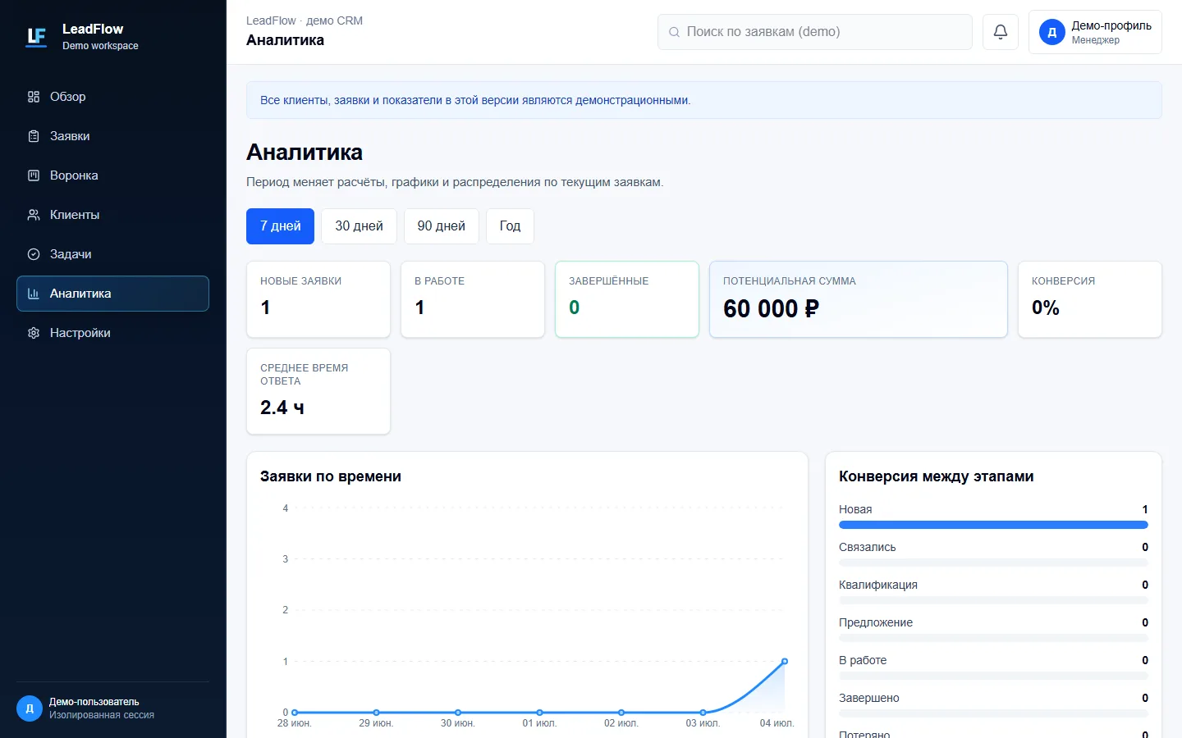This screenshot has width=1182, height=738.
Task: Switch period to Год
Action: point(510,226)
